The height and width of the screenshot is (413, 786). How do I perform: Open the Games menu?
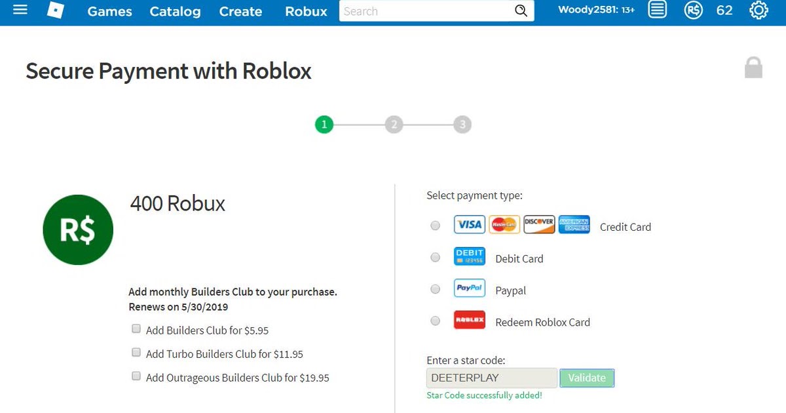pyautogui.click(x=109, y=11)
